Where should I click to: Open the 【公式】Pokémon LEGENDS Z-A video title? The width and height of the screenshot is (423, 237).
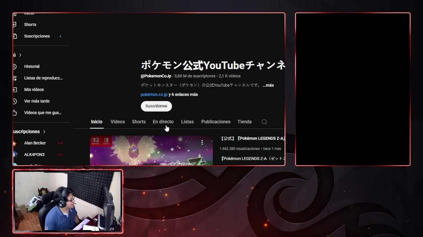pos(252,139)
